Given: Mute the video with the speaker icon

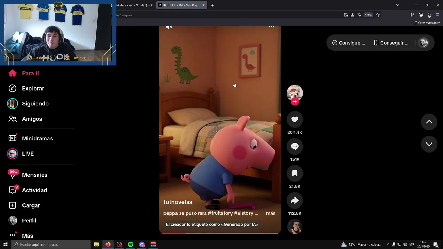Looking at the screenshot, I should (169, 27).
